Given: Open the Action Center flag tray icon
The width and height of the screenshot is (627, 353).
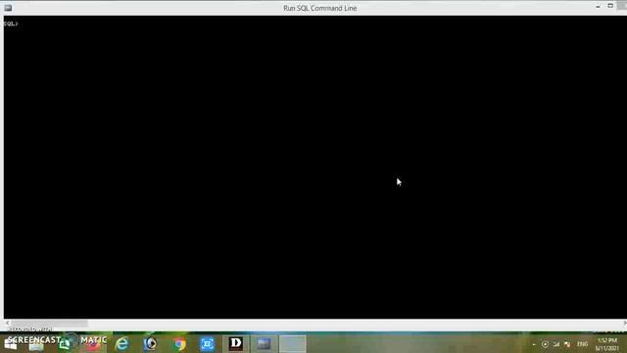Looking at the screenshot, I should (x=567, y=344).
